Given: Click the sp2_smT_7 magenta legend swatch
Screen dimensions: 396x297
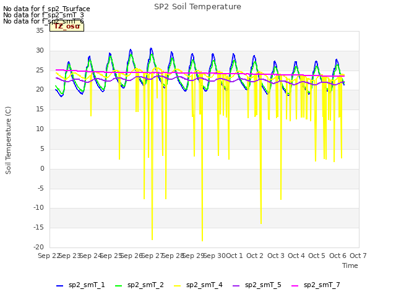Looking at the screenshot, I should pos(295,286).
